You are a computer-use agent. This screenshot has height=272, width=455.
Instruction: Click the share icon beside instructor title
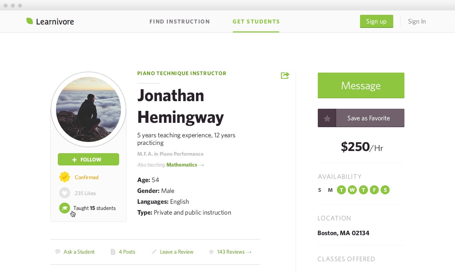(x=285, y=75)
